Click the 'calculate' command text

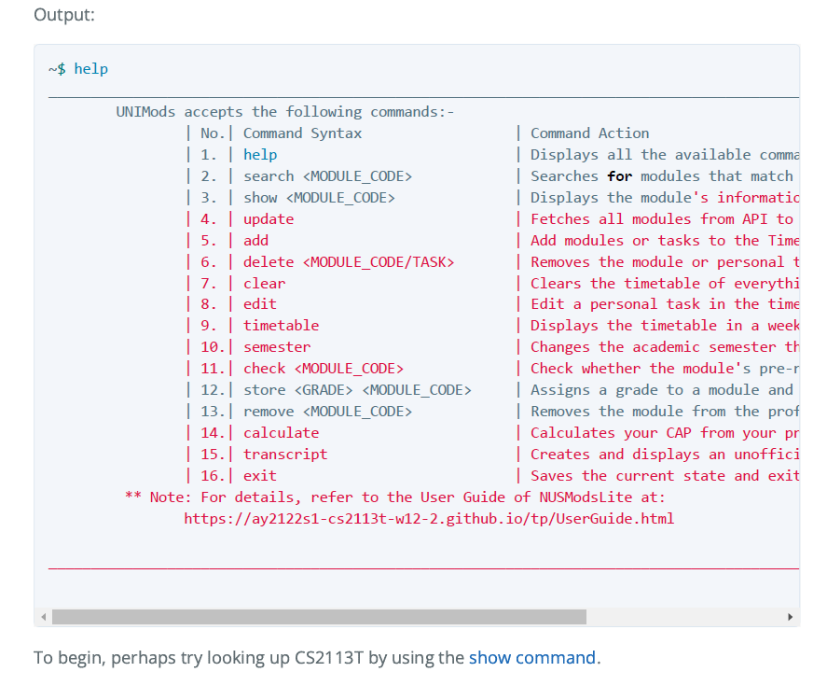(x=282, y=433)
